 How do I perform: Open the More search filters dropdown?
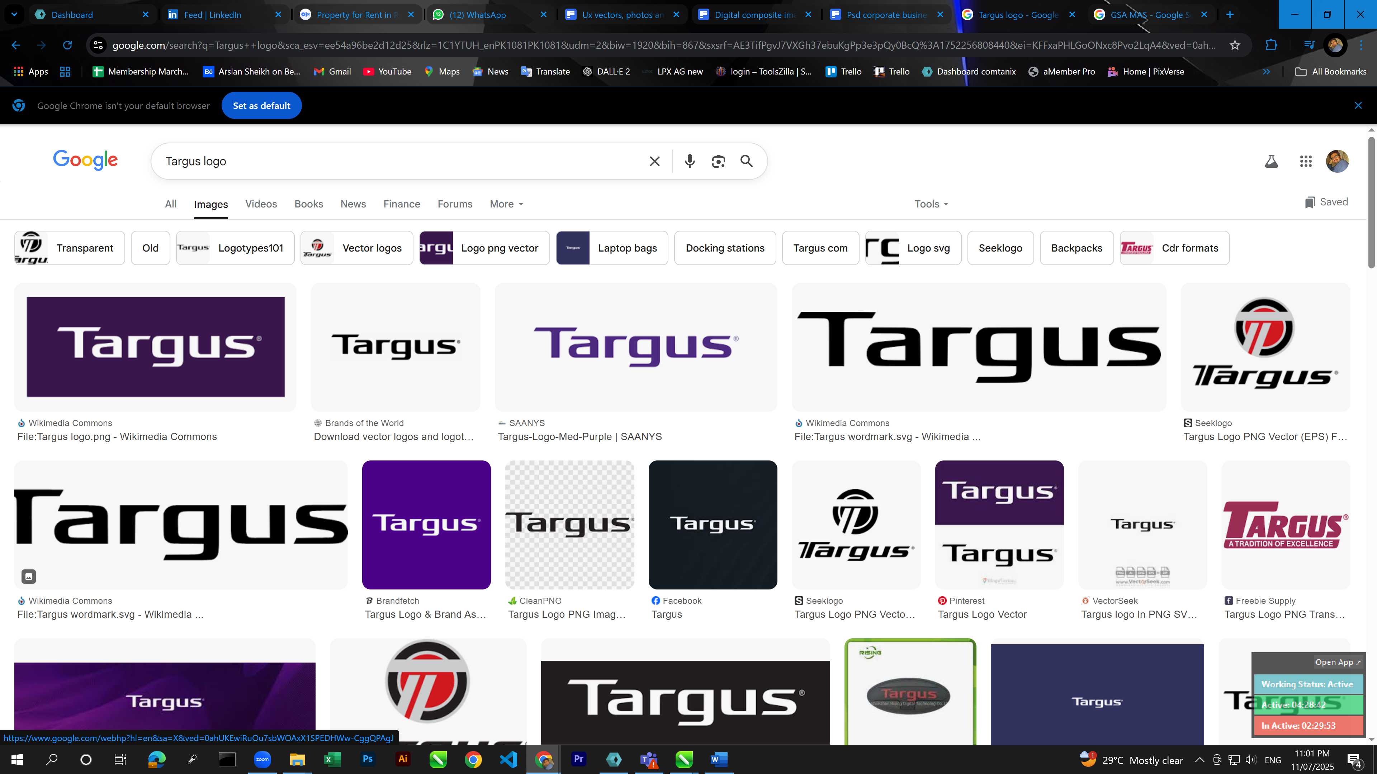coord(506,204)
